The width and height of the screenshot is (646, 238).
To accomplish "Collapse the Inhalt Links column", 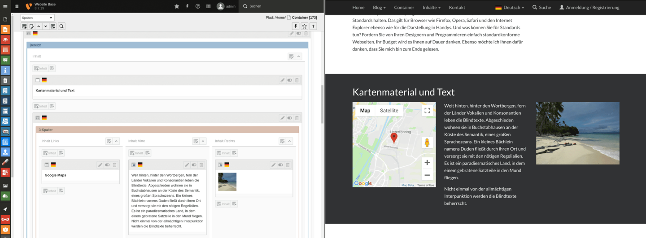I will pos(116,141).
